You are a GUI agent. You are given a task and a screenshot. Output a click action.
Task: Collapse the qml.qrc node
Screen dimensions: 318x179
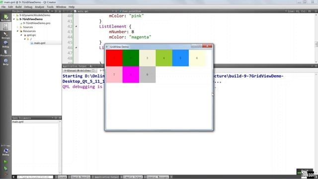coord(21,35)
